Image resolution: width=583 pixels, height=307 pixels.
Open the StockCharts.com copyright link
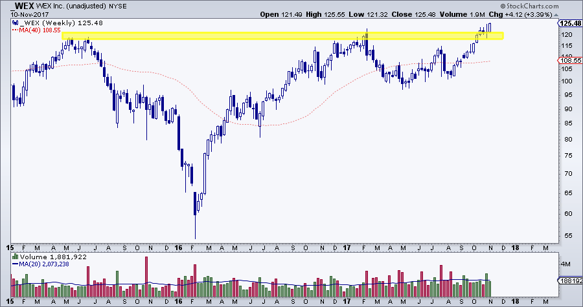[x=529, y=6]
